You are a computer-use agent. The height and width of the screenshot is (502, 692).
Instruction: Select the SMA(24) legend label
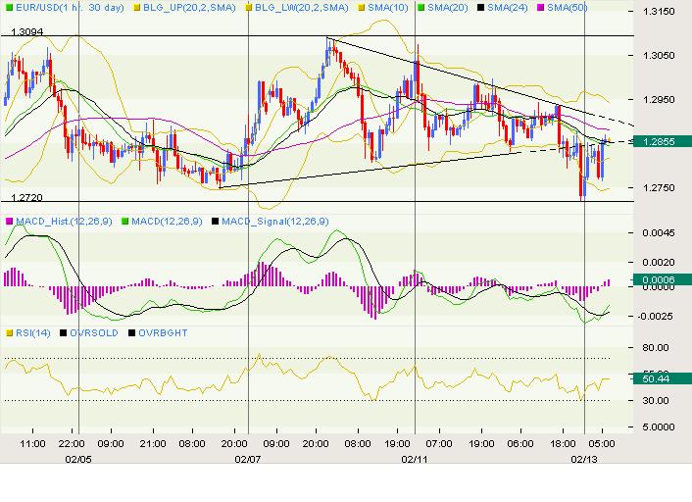pos(507,8)
